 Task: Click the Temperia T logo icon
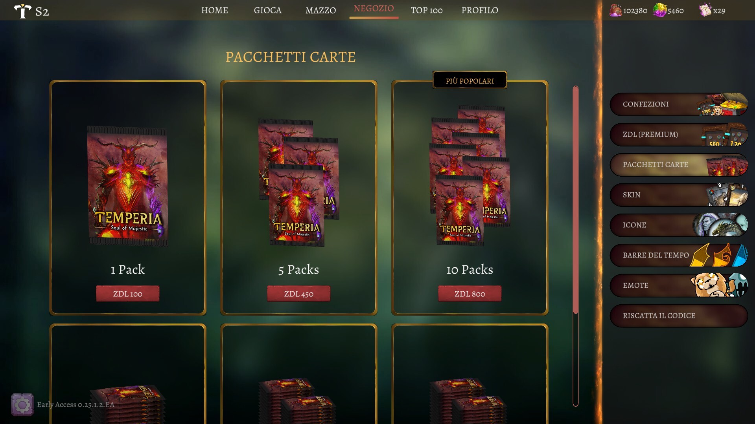22,11
